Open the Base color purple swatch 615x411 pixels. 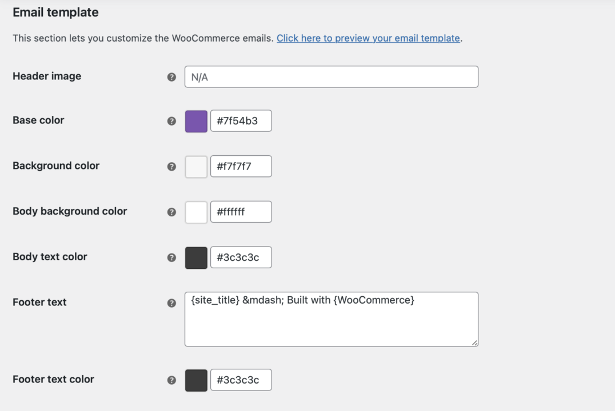(x=196, y=120)
